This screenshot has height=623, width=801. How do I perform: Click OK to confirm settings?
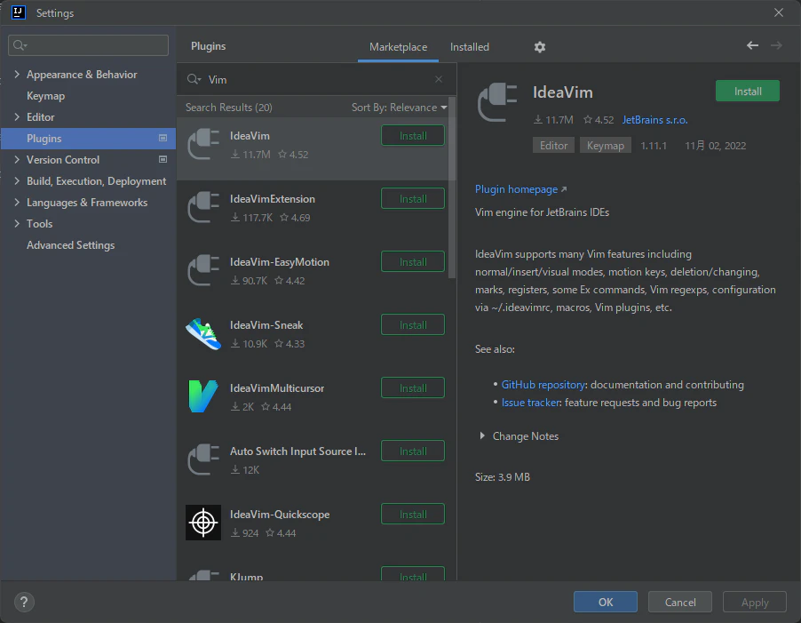click(606, 602)
